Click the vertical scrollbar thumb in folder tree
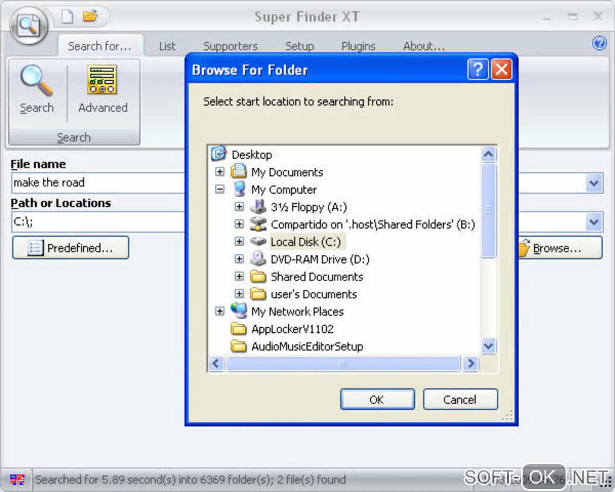Viewport: 615px width, 492px height. [x=488, y=210]
